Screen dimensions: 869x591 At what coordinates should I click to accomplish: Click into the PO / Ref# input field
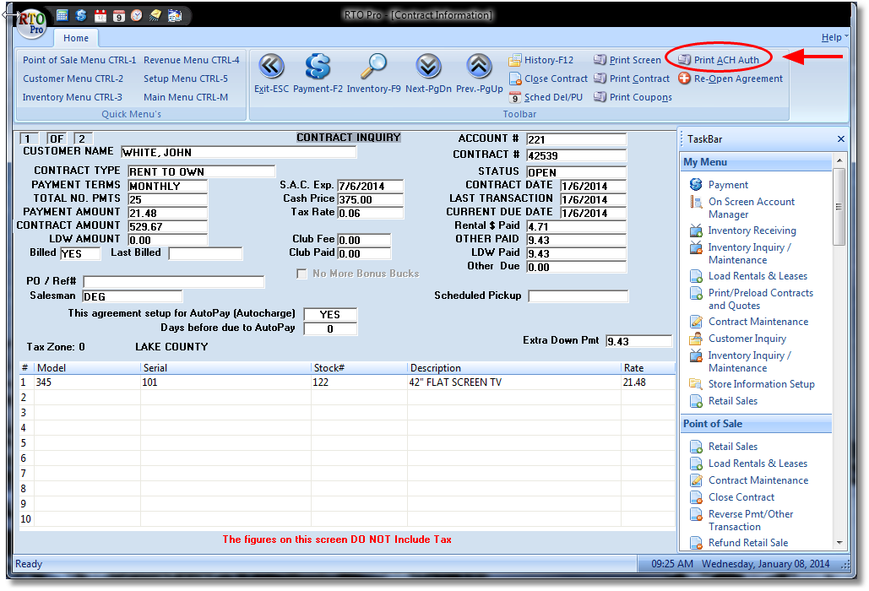(173, 282)
